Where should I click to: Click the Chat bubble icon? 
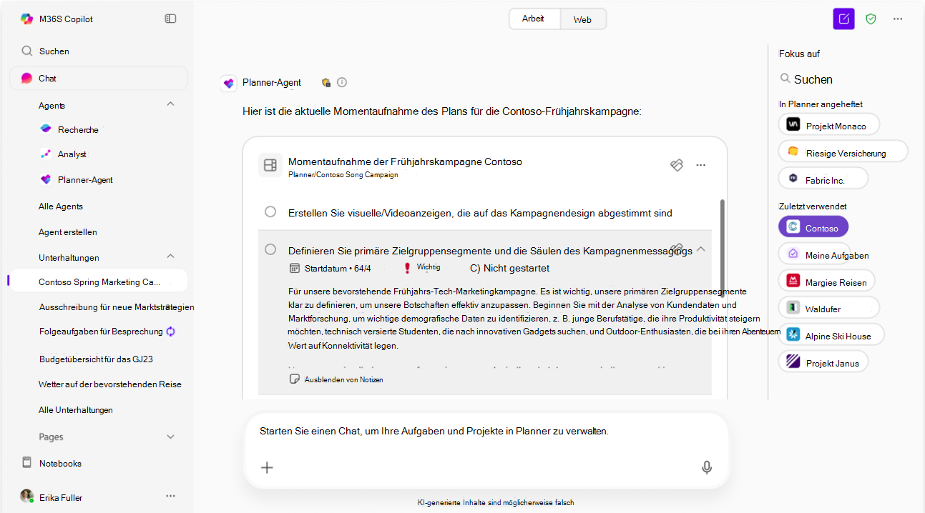coord(26,78)
